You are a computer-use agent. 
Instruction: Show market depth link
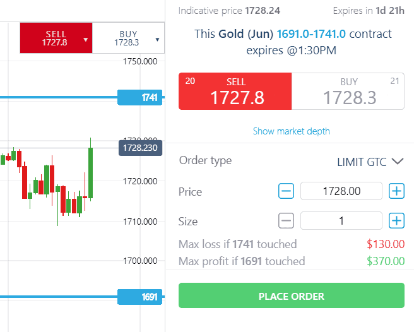[x=291, y=131]
